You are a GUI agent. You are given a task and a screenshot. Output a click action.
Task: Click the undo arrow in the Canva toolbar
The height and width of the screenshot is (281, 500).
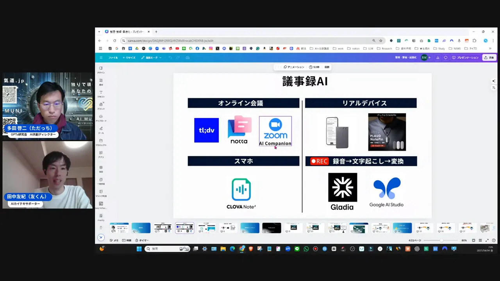(171, 57)
